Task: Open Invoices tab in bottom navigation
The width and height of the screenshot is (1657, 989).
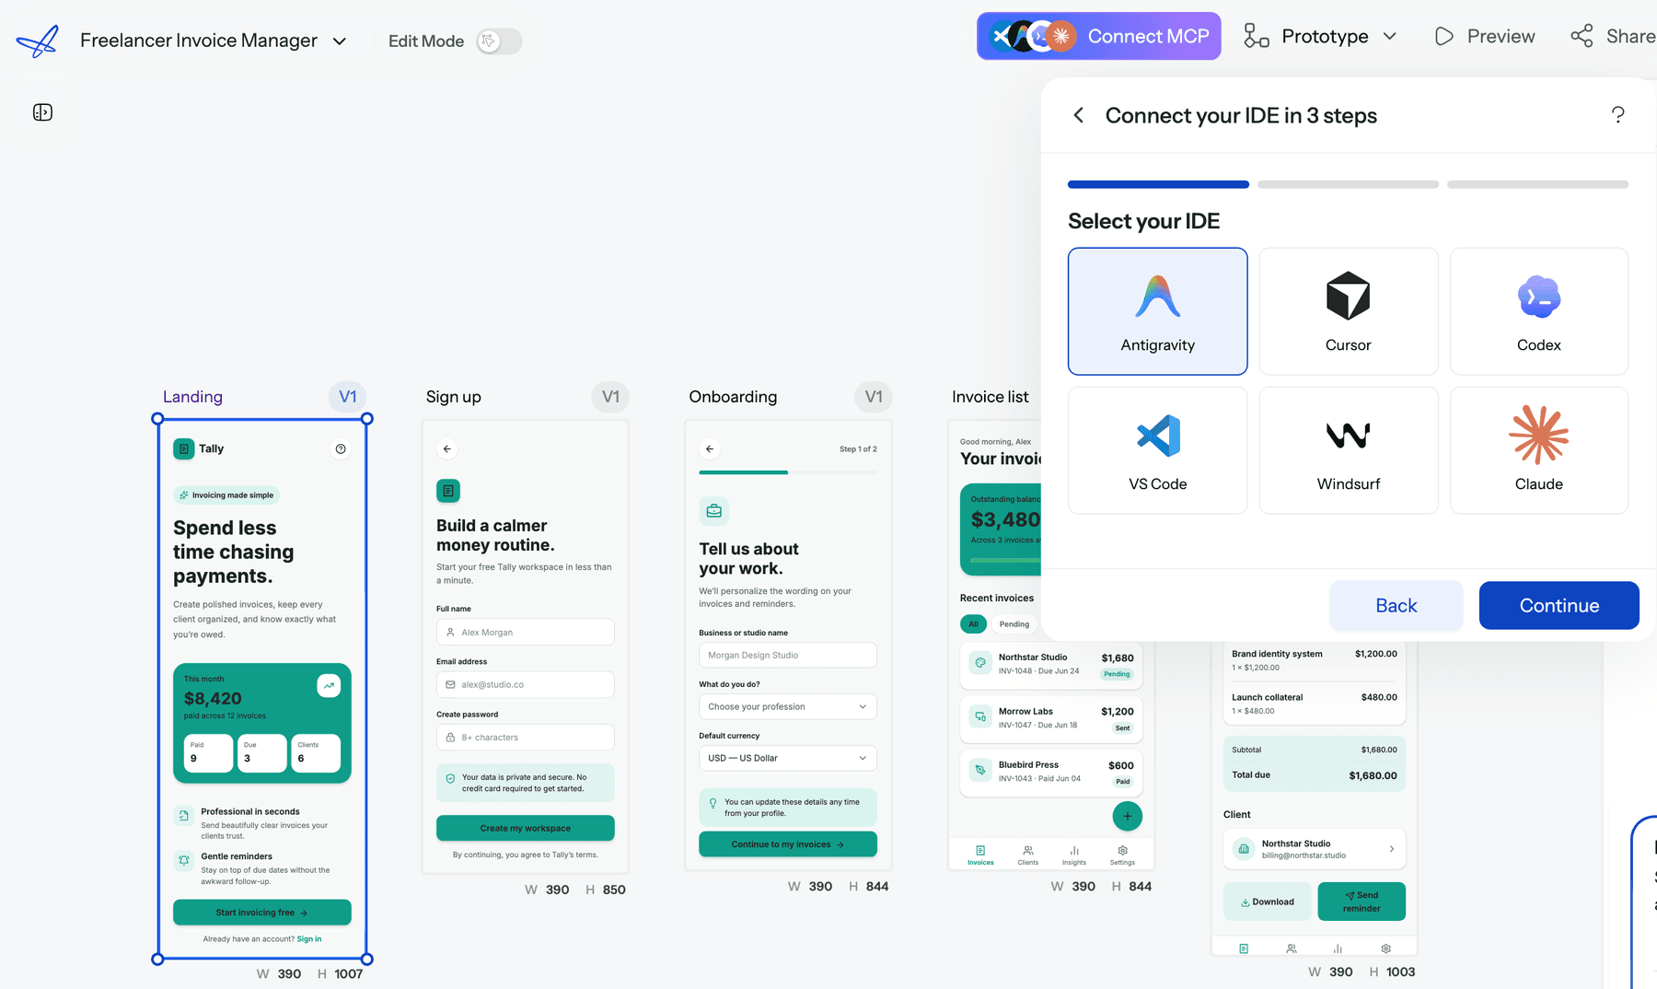Action: pyautogui.click(x=980, y=855)
